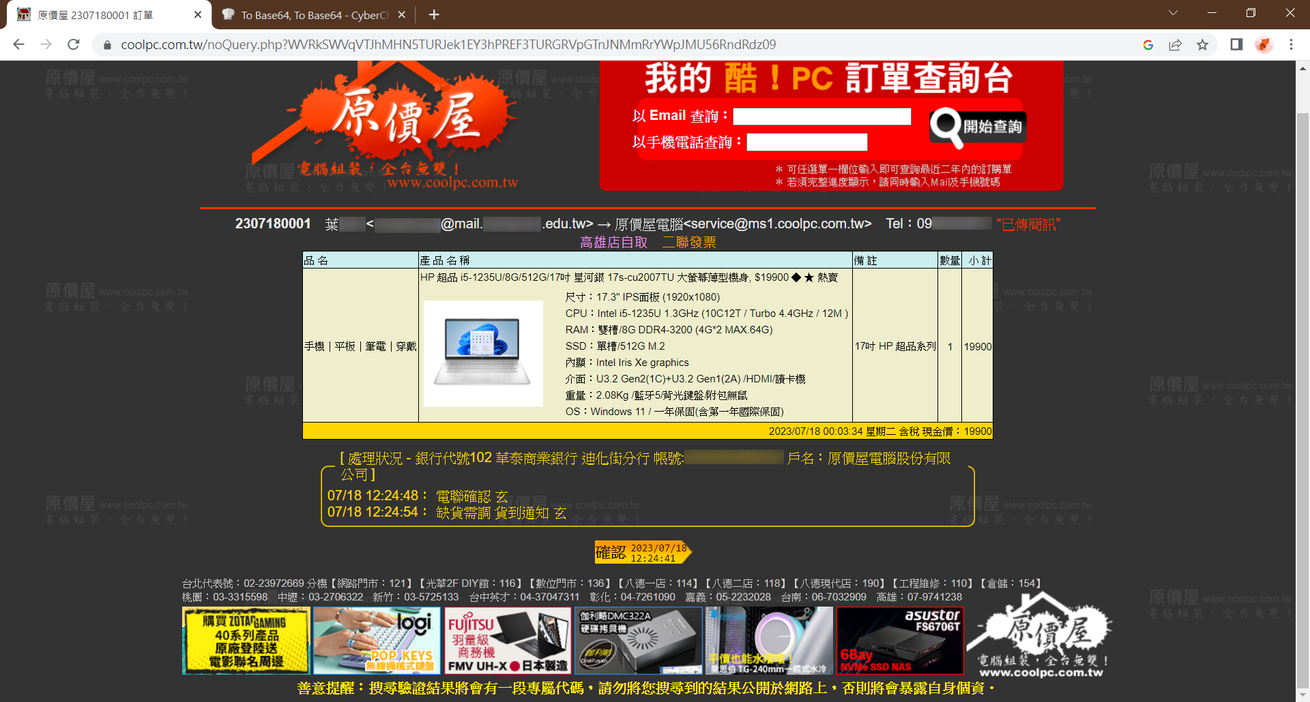Restore down the browser window
Screen dimensions: 1310x702
click(1251, 13)
